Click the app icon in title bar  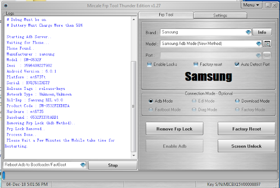click(6, 6)
